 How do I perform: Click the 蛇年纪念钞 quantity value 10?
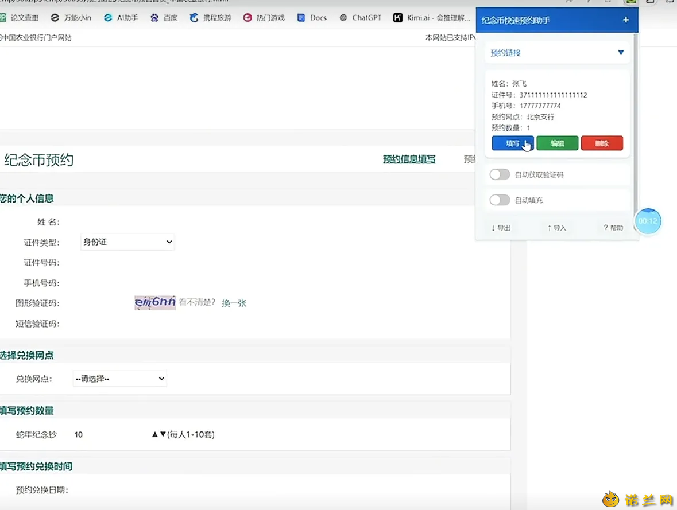(x=78, y=434)
